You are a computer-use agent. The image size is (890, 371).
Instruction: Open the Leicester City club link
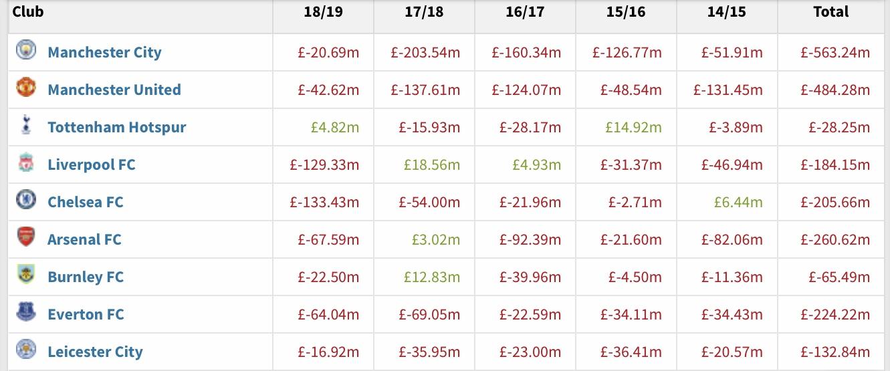coord(95,352)
